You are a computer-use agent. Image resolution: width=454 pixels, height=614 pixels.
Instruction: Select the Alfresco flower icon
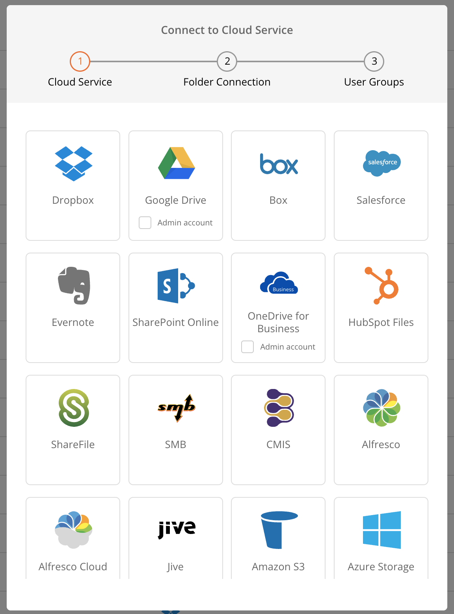coord(381,407)
